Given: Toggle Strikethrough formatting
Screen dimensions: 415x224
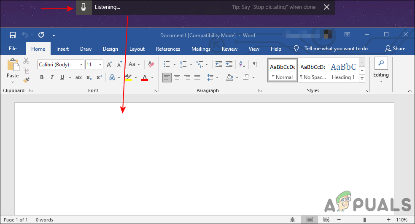Looking at the screenshot, I should pyautogui.click(x=79, y=77).
